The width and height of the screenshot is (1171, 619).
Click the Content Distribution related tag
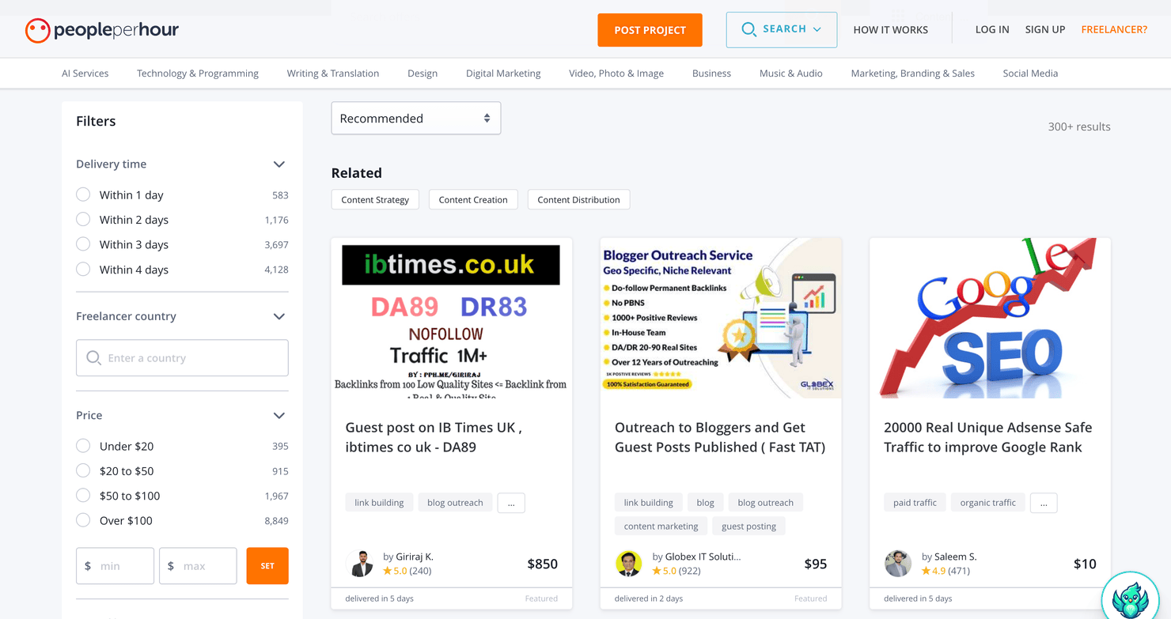(579, 199)
